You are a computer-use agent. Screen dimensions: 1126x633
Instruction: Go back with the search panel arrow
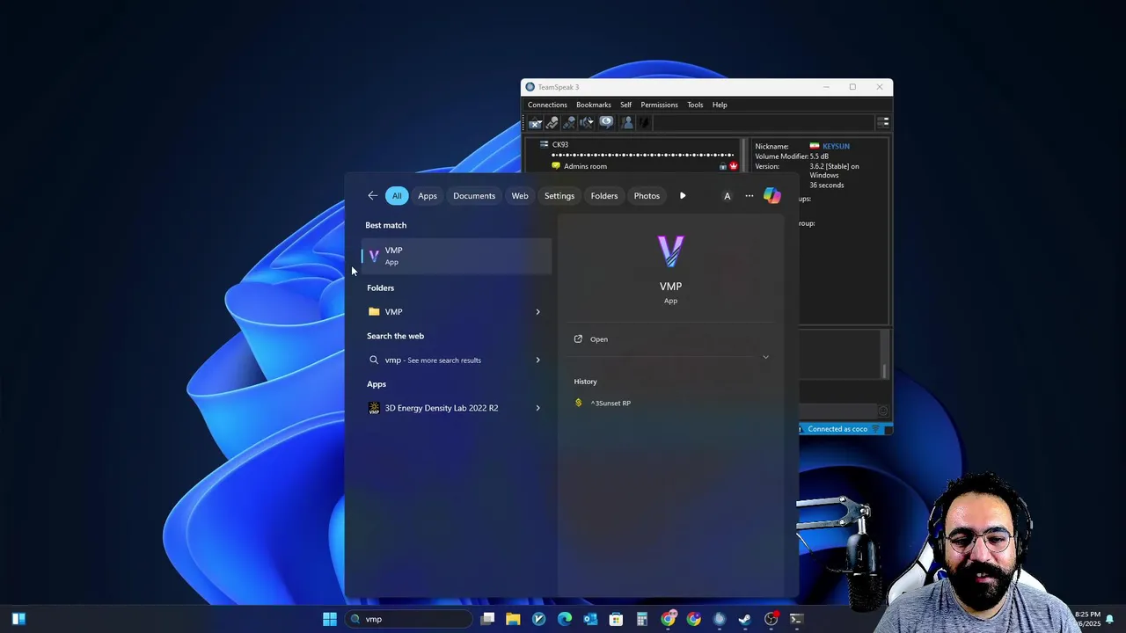tap(373, 196)
